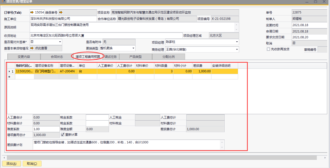Click the orange link arrow beside order number 15054

tap(32, 12)
